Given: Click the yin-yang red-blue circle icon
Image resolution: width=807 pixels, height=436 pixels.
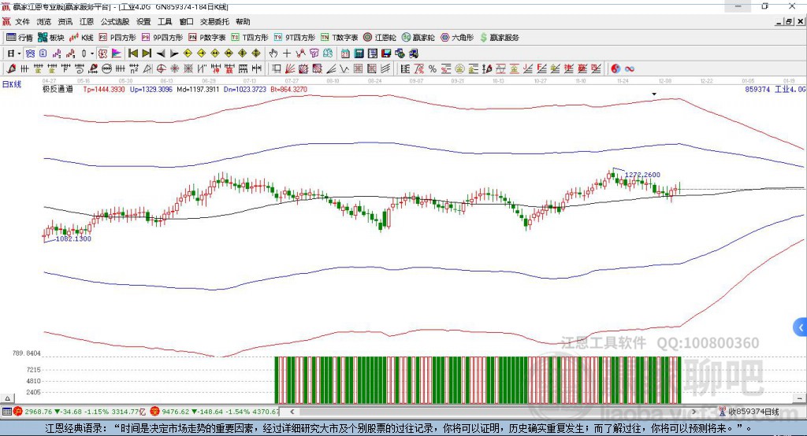Looking at the screenshot, I should point(615,68).
